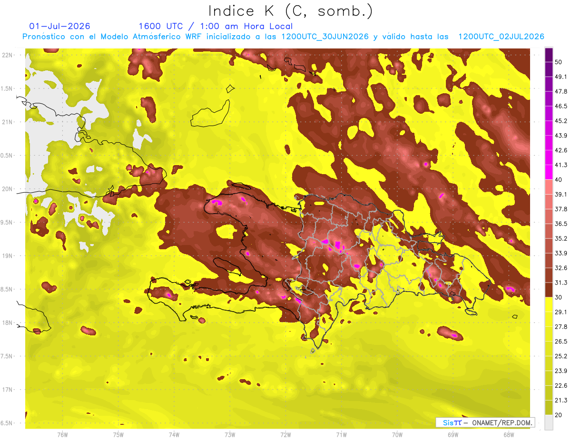Click the latitude label '21N'
571x441 pixels.
coord(7,122)
